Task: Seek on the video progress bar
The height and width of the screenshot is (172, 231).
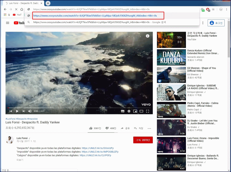Action: (79, 108)
